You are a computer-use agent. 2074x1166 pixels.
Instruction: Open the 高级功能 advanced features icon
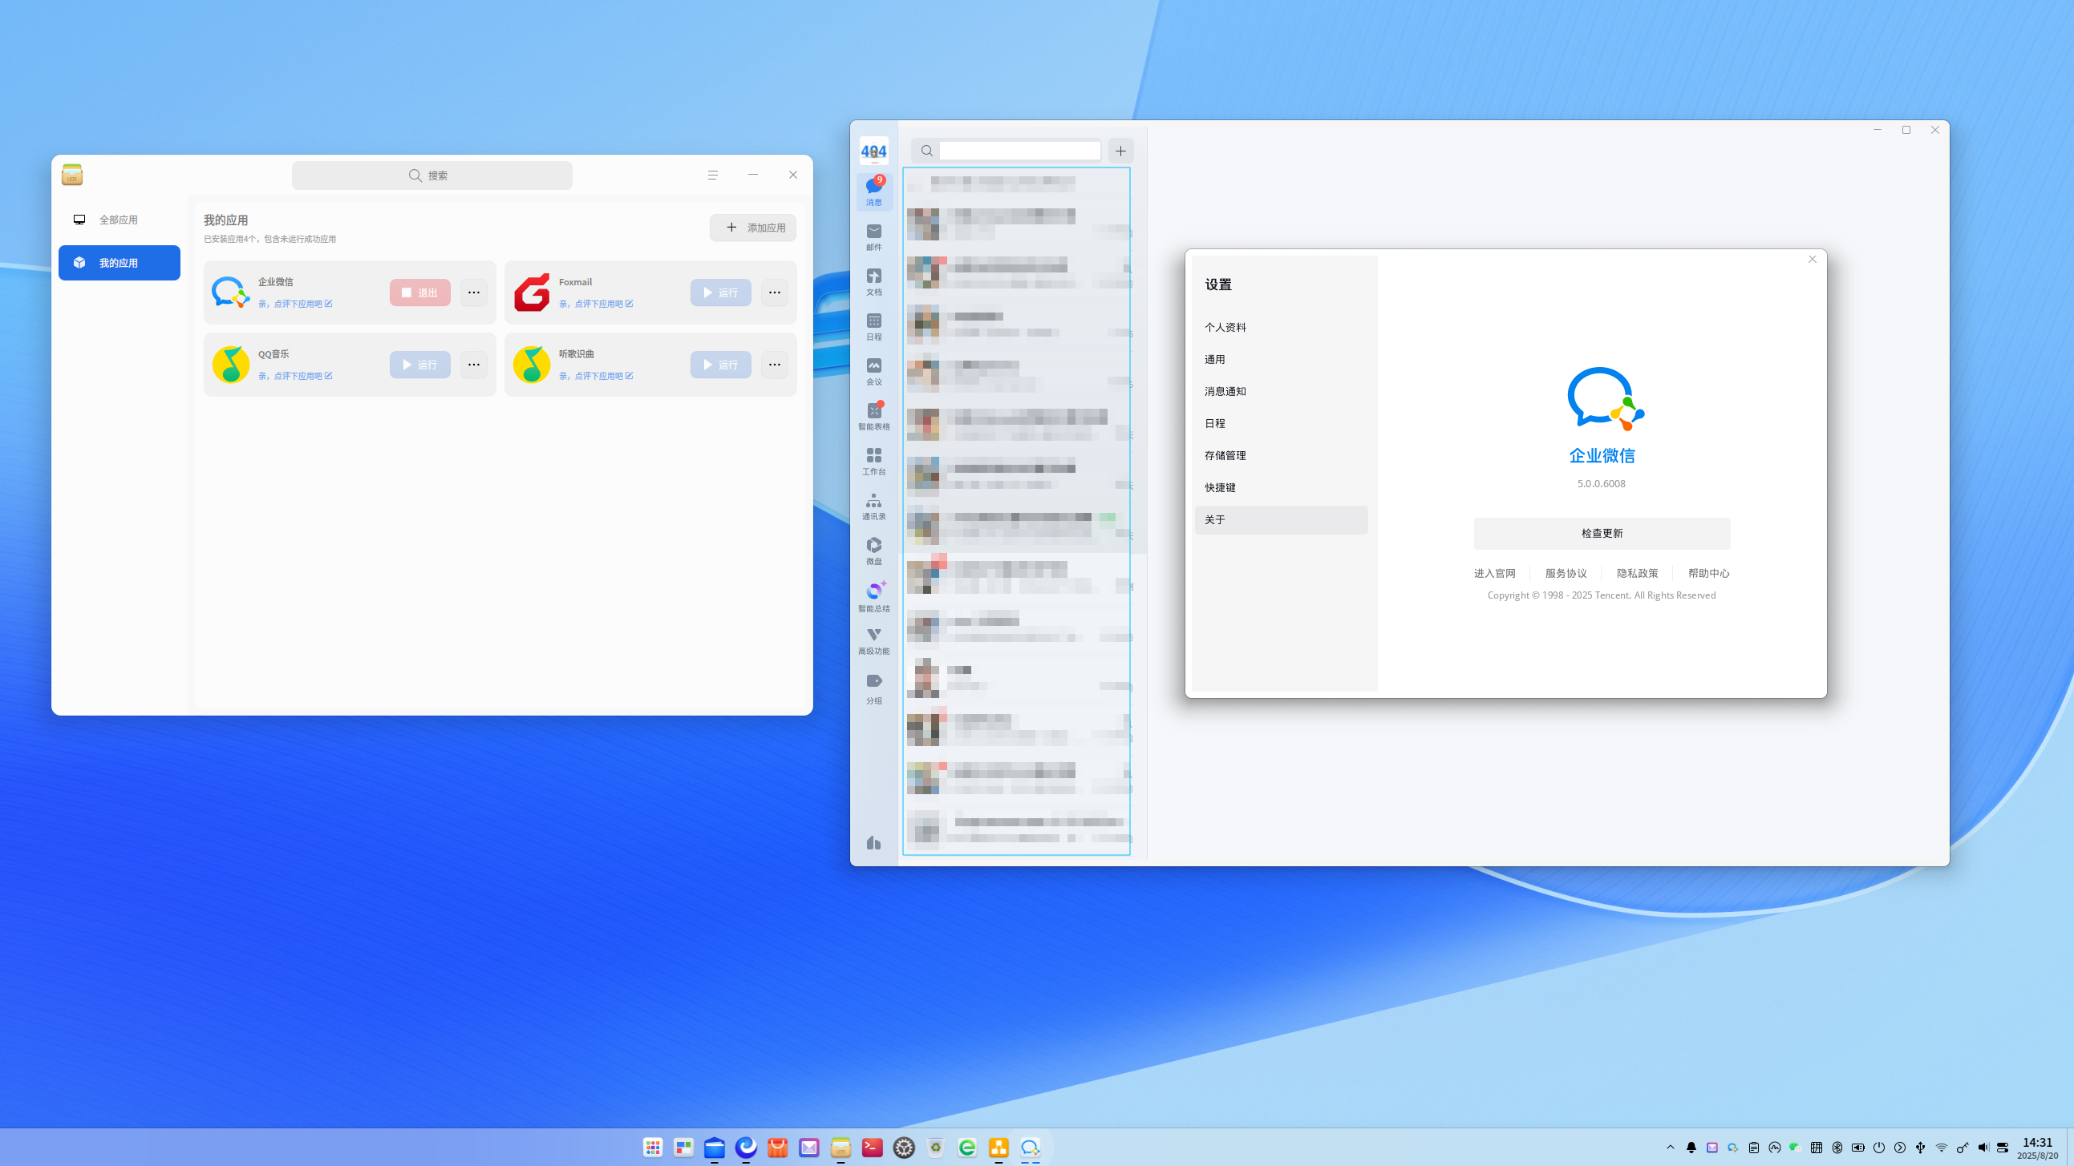tap(873, 642)
